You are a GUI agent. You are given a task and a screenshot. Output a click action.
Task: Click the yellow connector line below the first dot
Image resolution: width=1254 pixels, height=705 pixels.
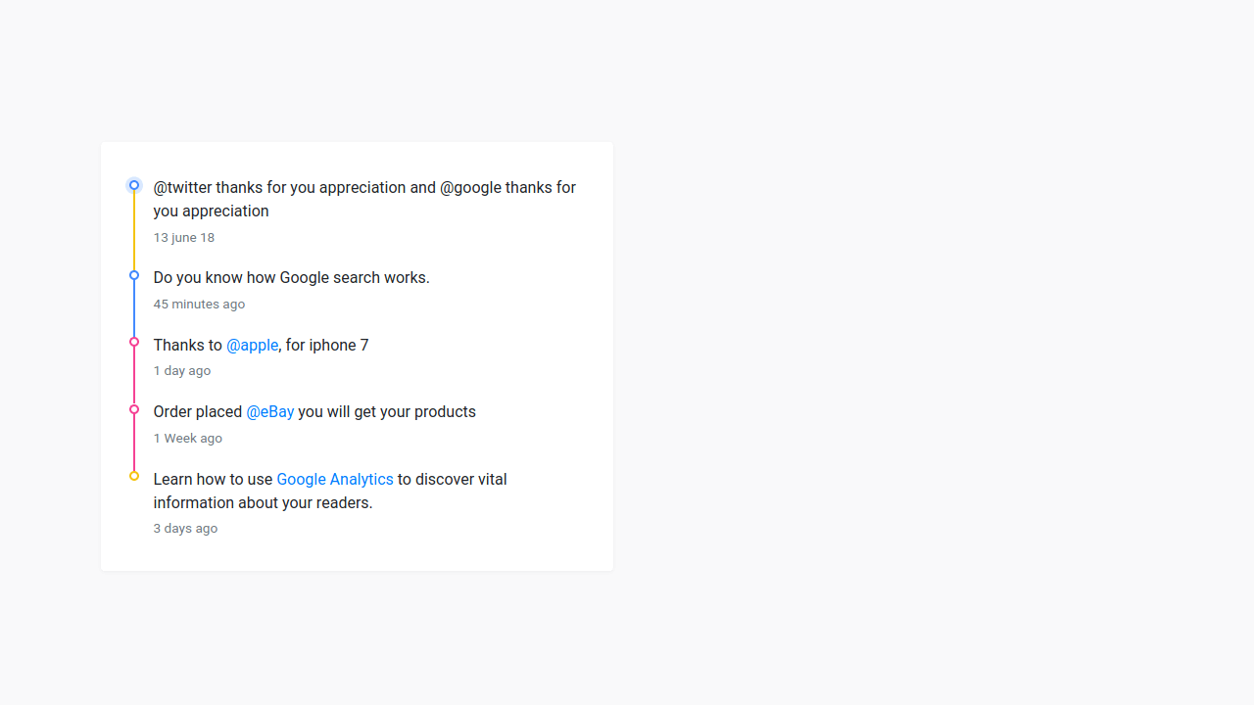(134, 230)
